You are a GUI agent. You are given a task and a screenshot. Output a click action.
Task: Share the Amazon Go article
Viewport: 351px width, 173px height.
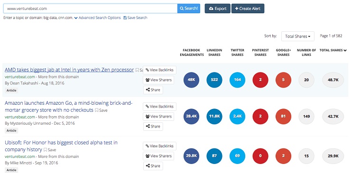(x=153, y=126)
